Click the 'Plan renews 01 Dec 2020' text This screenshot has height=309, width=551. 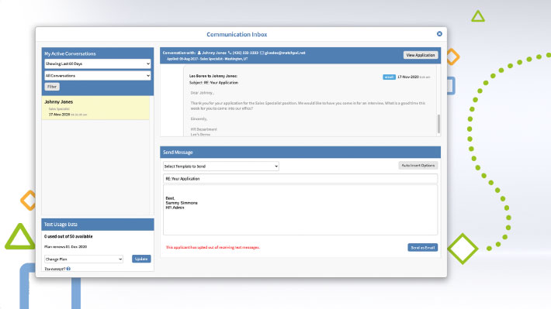point(66,247)
